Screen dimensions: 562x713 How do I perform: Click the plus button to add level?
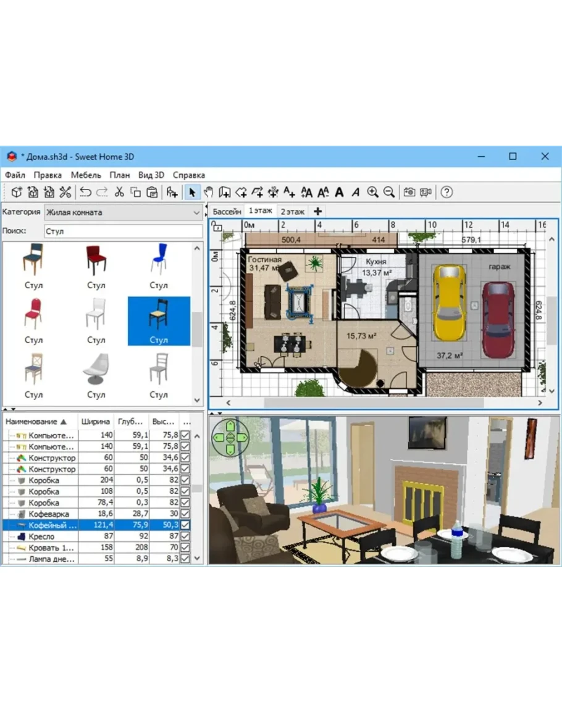point(317,211)
